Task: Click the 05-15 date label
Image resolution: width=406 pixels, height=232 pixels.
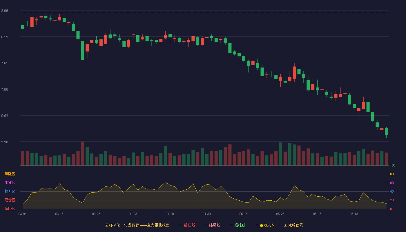Action: 243,214
